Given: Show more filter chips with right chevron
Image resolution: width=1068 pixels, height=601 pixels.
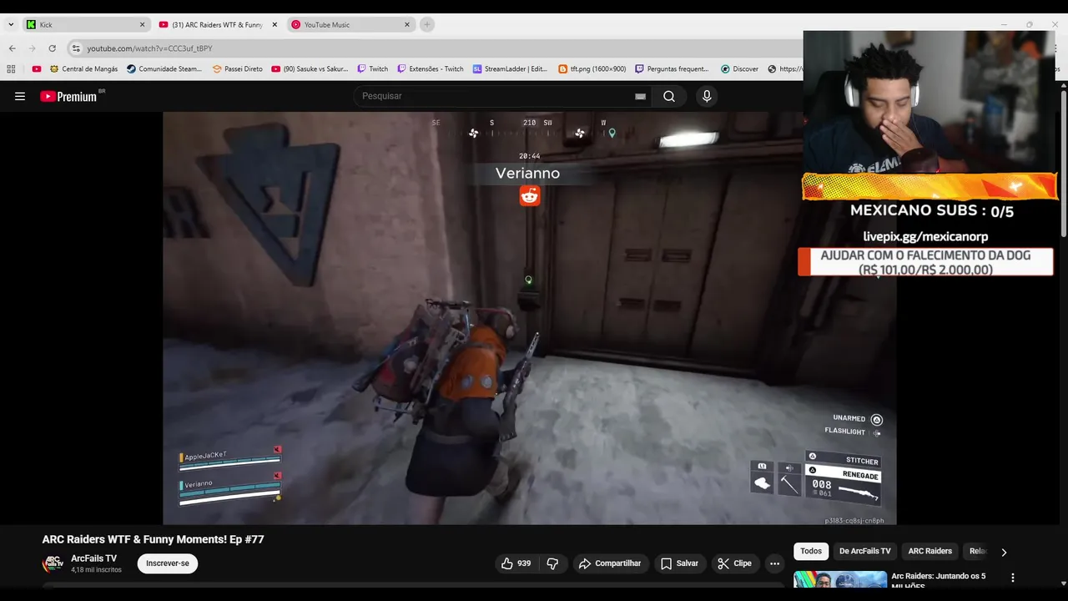Looking at the screenshot, I should point(1004,552).
